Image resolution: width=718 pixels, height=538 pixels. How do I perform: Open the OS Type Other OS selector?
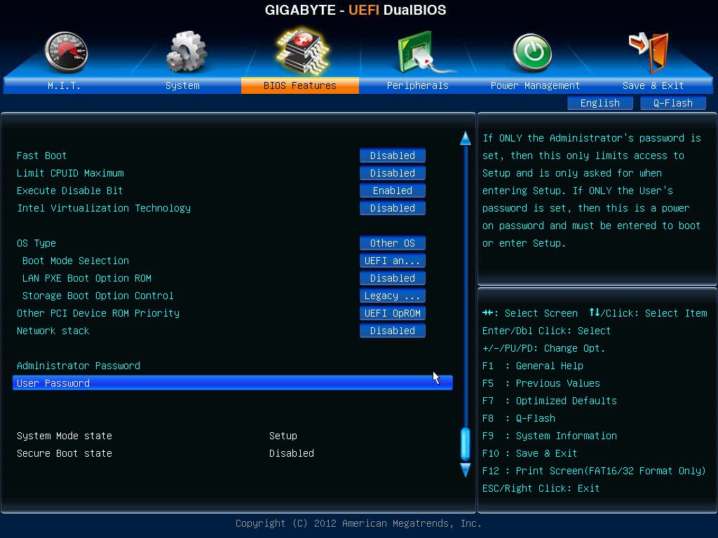click(393, 243)
